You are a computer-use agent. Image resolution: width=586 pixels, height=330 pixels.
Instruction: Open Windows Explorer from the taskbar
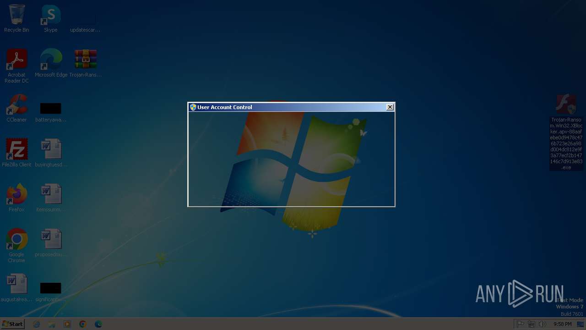(52, 324)
